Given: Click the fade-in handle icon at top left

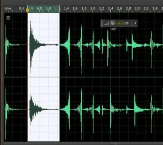Looking at the screenshot, I should coord(8,18).
